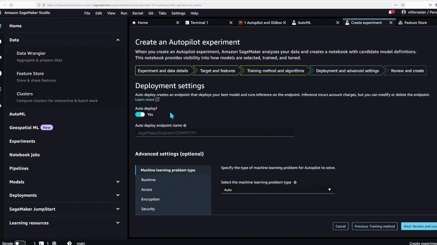Select the Runtime advanced settings tab
Image resolution: width=437 pixels, height=245 pixels.
[148, 180]
